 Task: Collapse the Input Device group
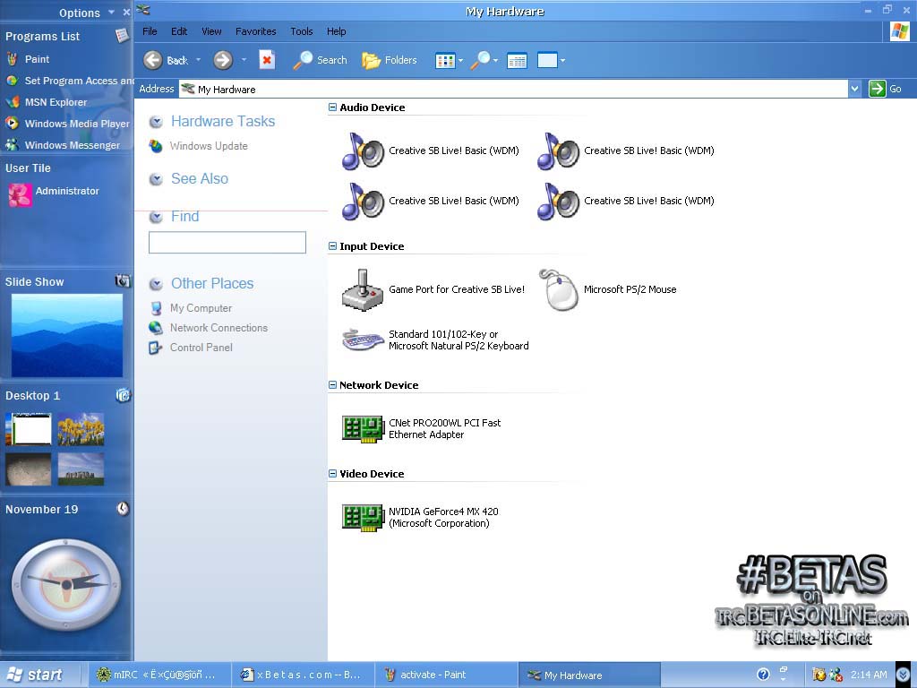click(333, 246)
